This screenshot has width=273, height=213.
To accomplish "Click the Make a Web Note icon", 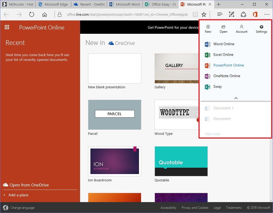I will pos(231,14).
